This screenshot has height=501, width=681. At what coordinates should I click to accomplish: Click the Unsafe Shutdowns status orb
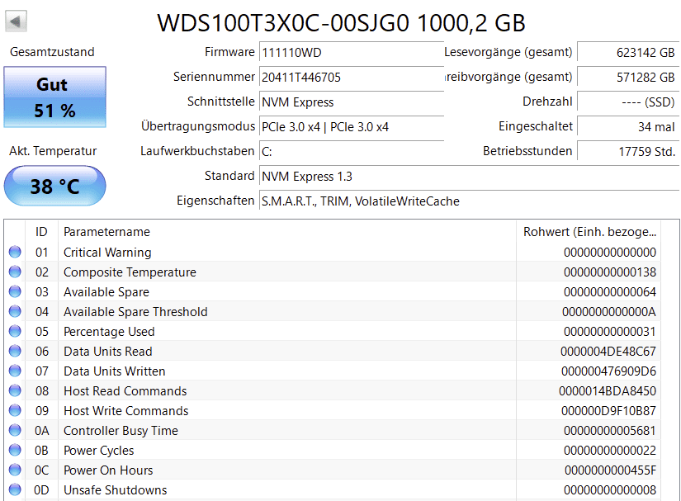point(15,490)
